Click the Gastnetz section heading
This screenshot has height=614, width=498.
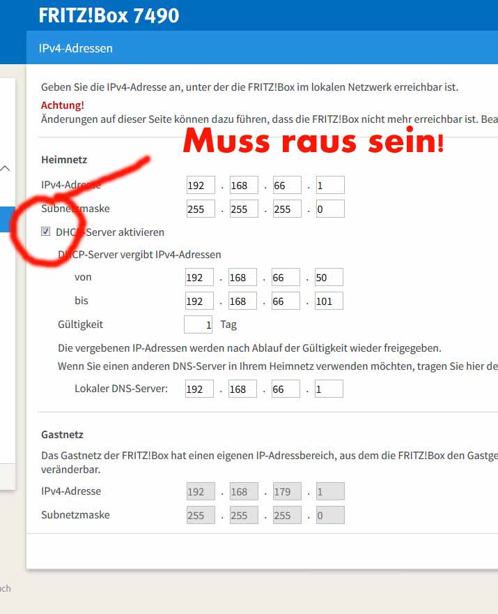tap(62, 435)
